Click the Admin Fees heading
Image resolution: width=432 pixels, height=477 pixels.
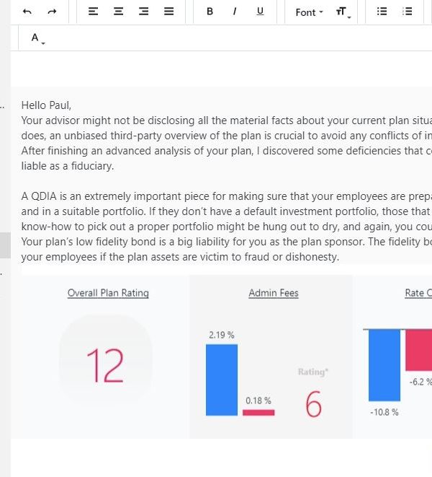(273, 293)
